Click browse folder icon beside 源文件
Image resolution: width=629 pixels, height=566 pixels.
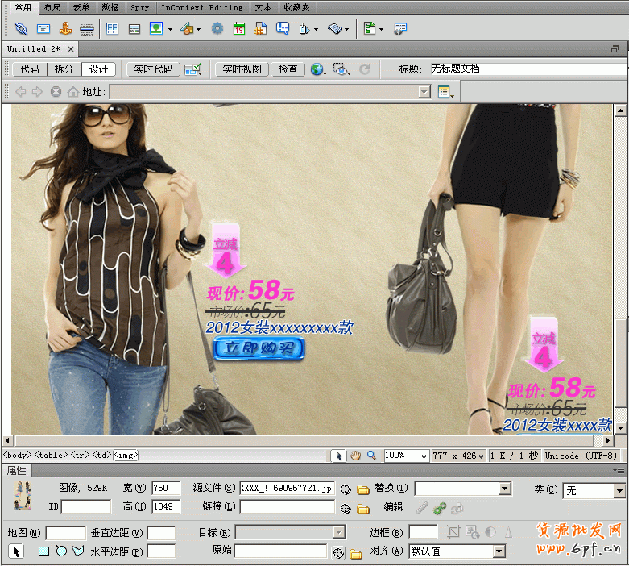click(x=363, y=489)
